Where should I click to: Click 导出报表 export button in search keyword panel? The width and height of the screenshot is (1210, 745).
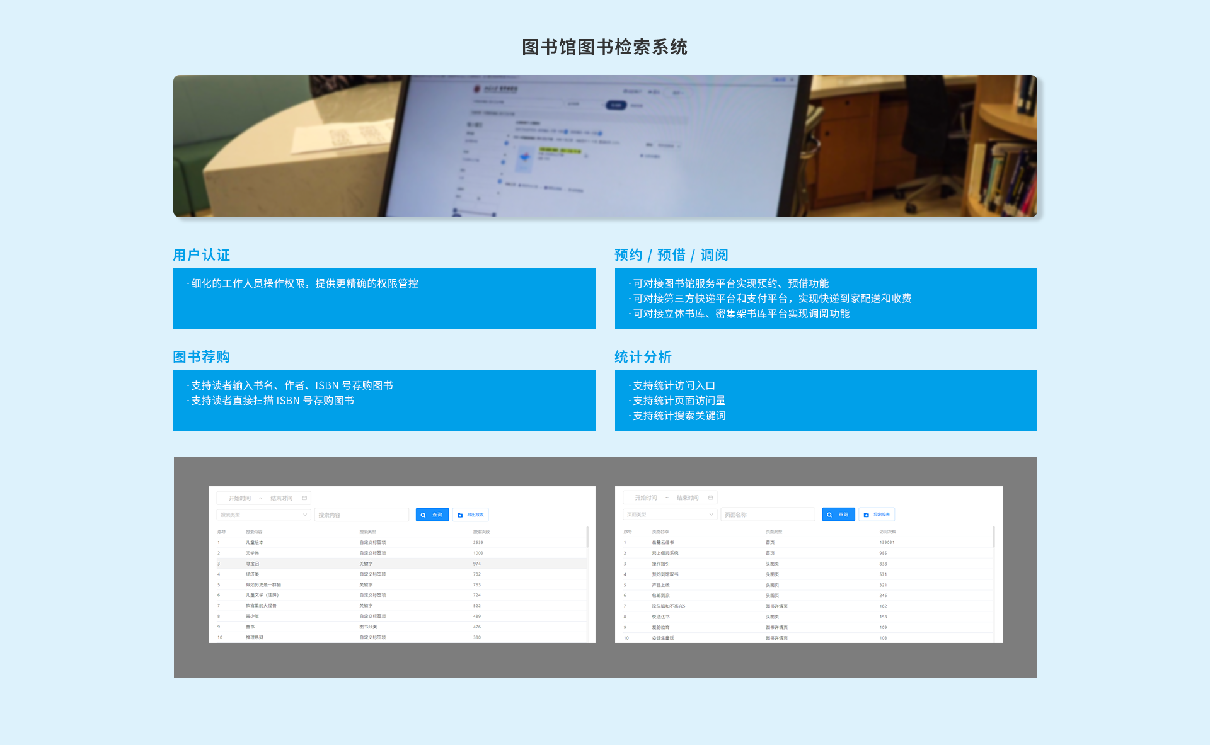(471, 515)
